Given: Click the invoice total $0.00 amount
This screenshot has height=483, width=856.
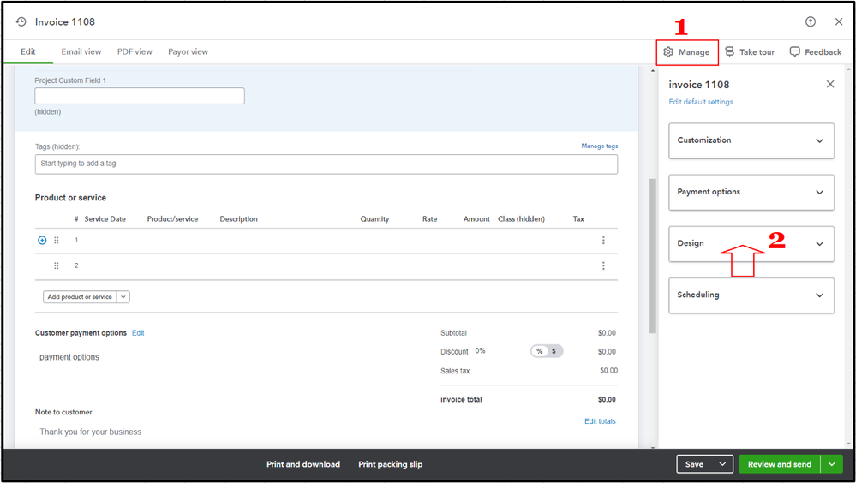Looking at the screenshot, I should 607,399.
